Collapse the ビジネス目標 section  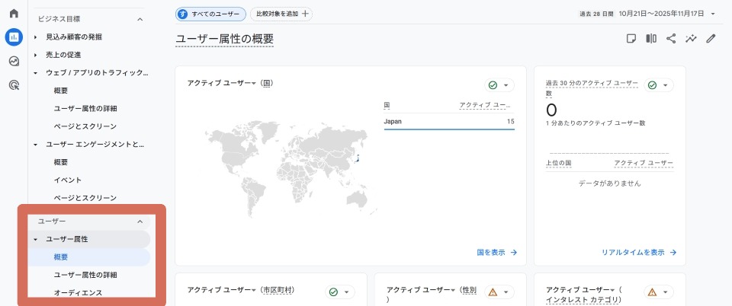[x=139, y=19]
